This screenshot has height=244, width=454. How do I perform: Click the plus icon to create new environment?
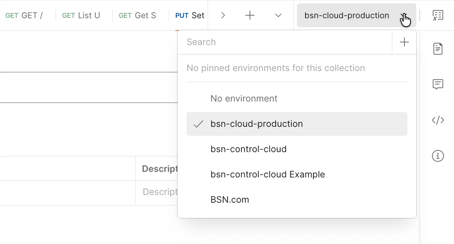pyautogui.click(x=404, y=42)
